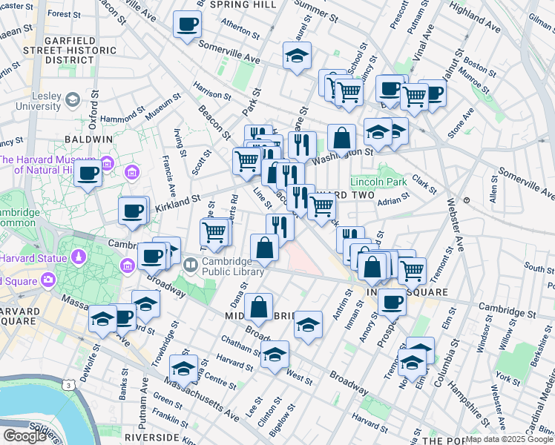
Task: Select the museum icon beside Harvard Museum label
Action: click(107, 163)
